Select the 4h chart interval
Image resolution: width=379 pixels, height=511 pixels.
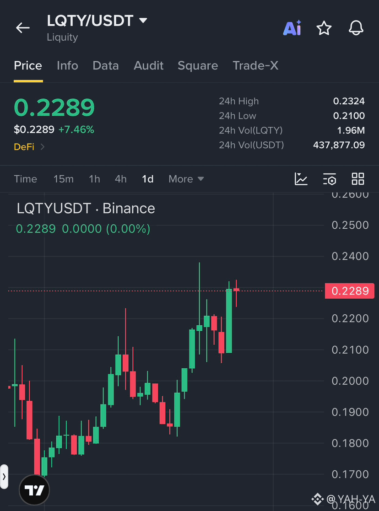[x=121, y=179]
